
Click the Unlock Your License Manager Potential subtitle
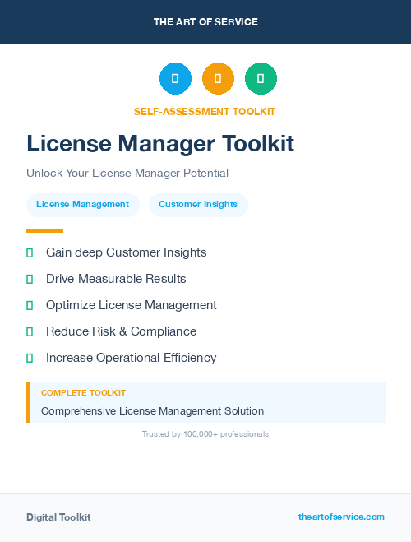coord(127,173)
